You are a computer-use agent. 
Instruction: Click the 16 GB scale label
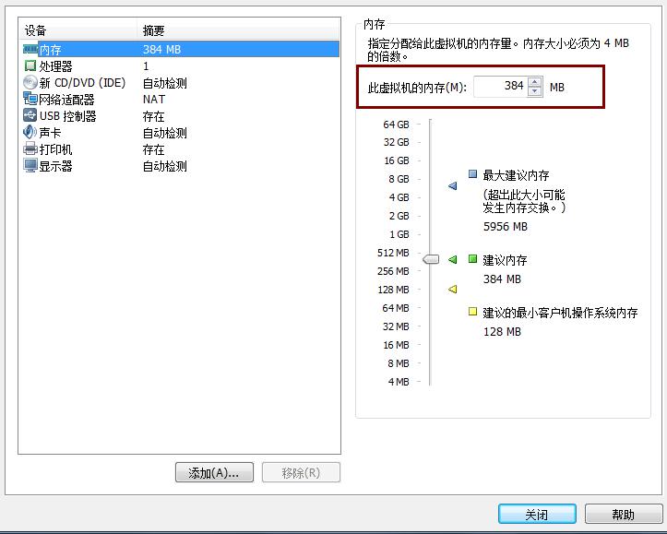point(397,160)
